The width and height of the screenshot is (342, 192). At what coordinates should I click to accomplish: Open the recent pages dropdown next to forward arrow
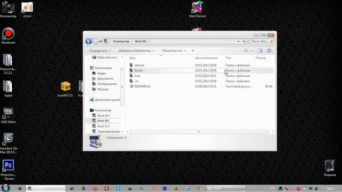[x=100, y=42]
